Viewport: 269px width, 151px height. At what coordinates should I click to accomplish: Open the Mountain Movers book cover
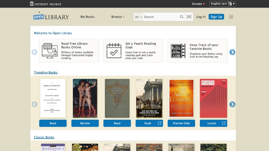pyautogui.click(x=214, y=98)
